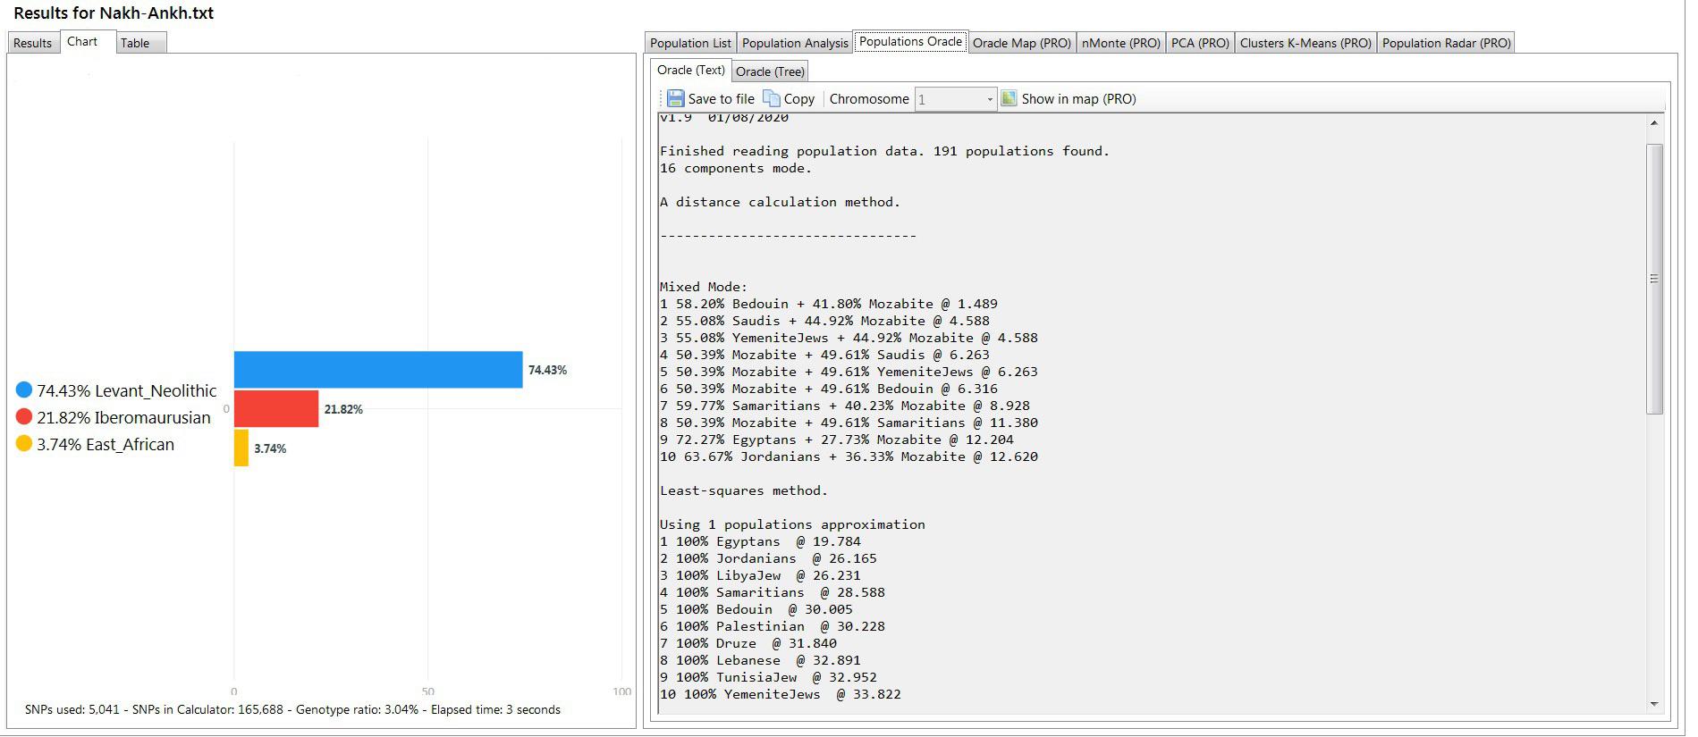Open the Chromosome dropdown

[x=956, y=99]
